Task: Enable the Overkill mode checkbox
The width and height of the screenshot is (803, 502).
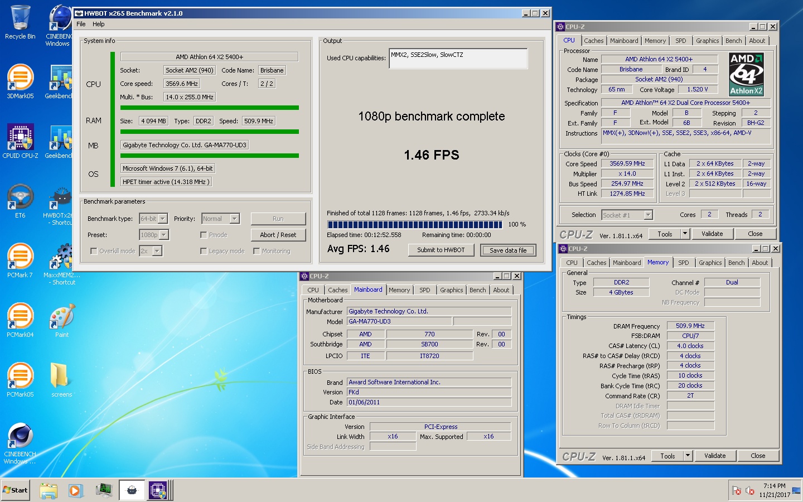Action: [x=94, y=251]
